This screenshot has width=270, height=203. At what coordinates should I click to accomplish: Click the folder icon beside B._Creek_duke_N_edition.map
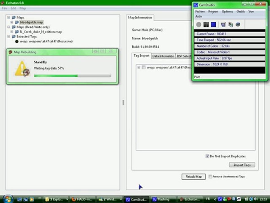pos(17,32)
